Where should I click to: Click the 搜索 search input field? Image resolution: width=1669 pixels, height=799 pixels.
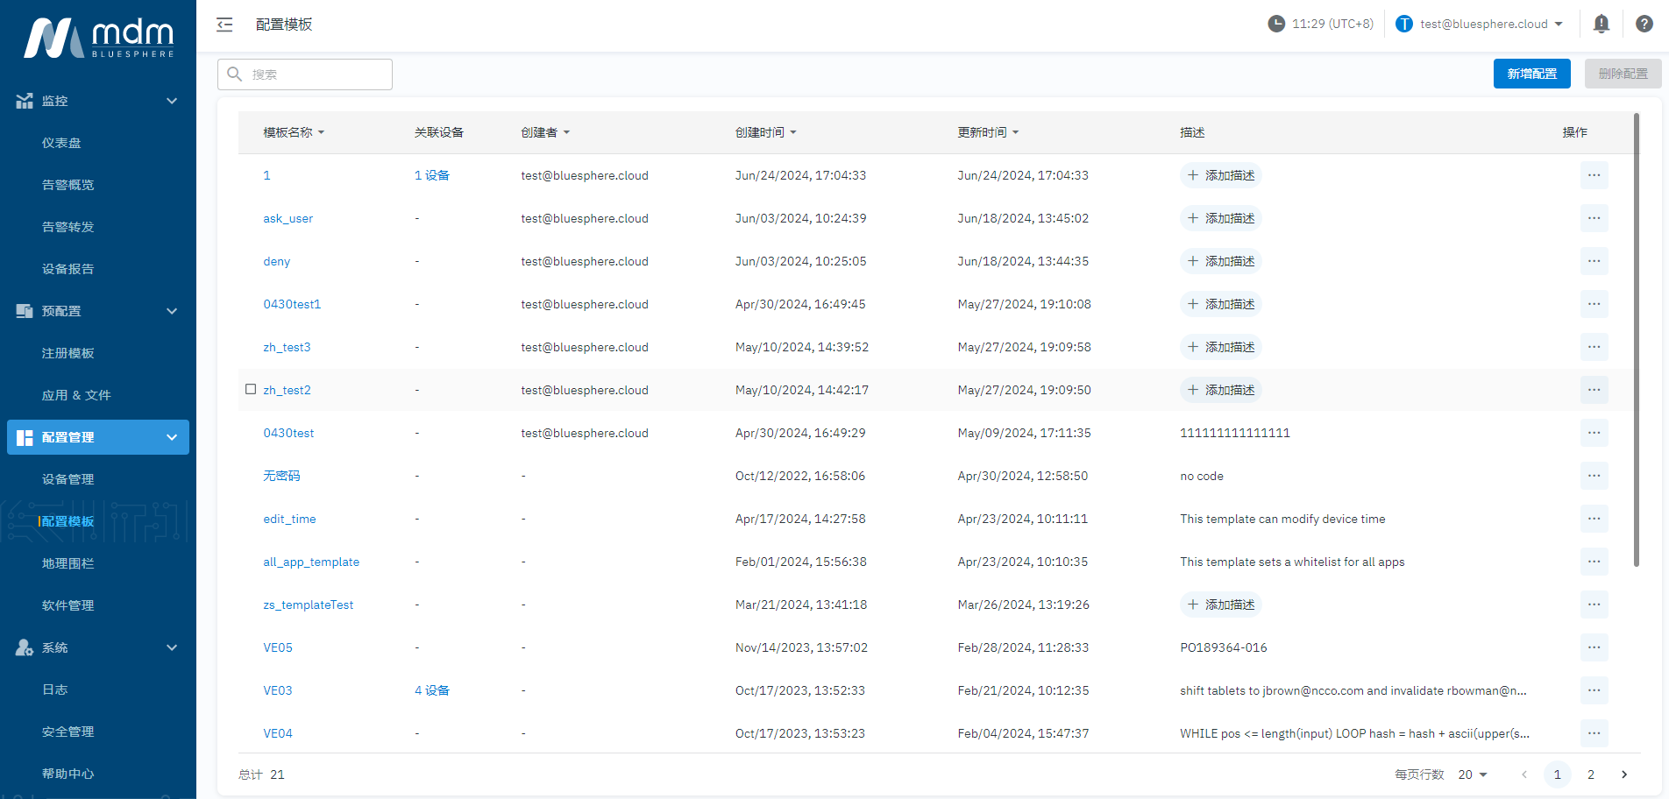click(x=316, y=74)
